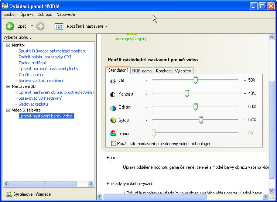Click the green Zpět back arrow icon
This screenshot has height=202, width=277.
point(10,26)
